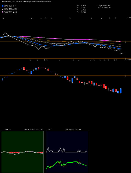
Task: Click the 'Pre H: 3.24' value
Action: coord(81,8)
